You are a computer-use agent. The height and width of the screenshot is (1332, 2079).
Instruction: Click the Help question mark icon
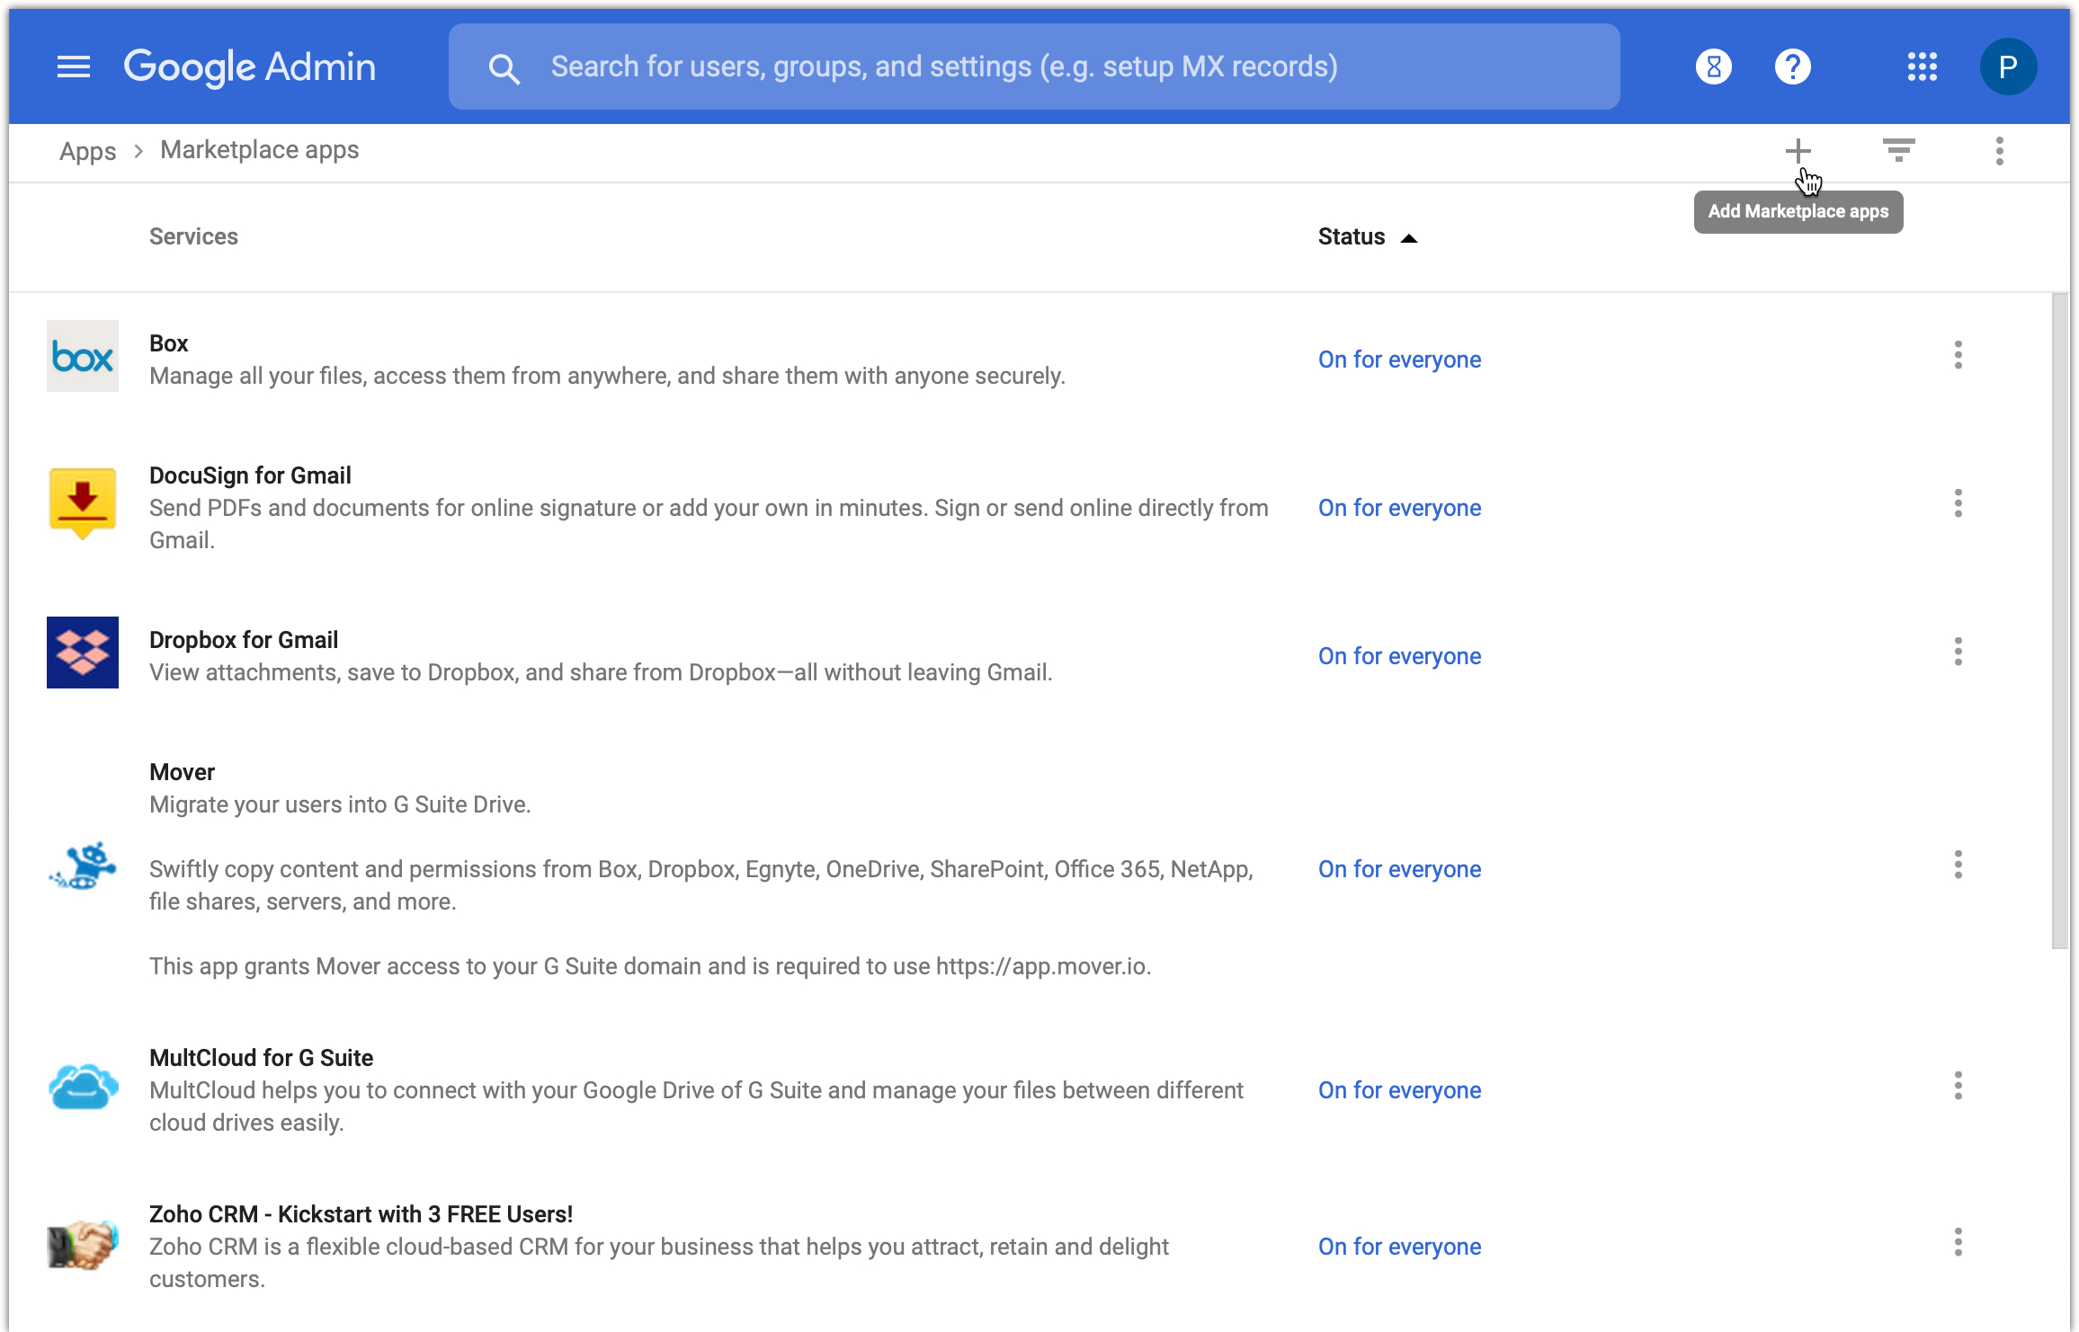tap(1792, 67)
